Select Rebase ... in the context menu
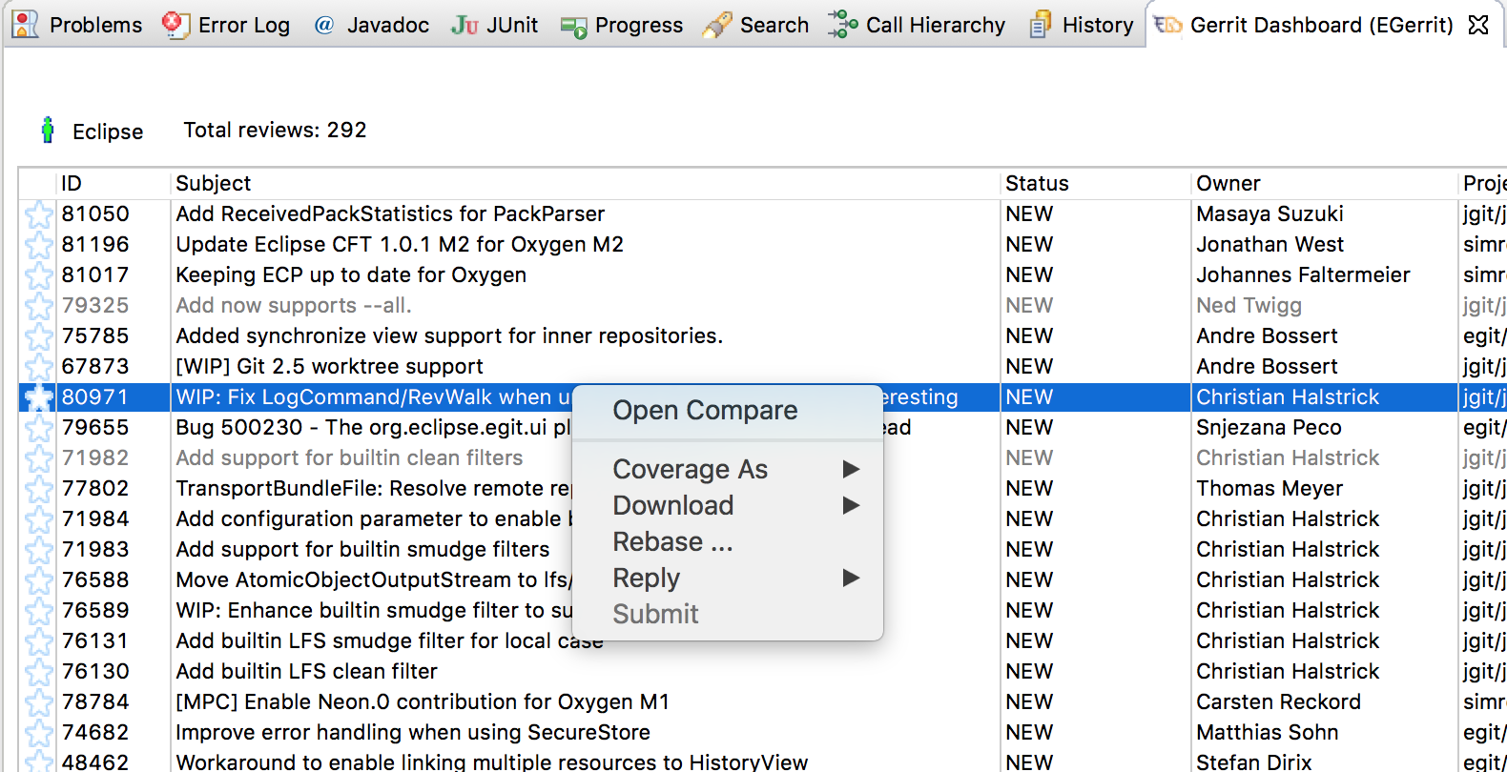 click(672, 542)
